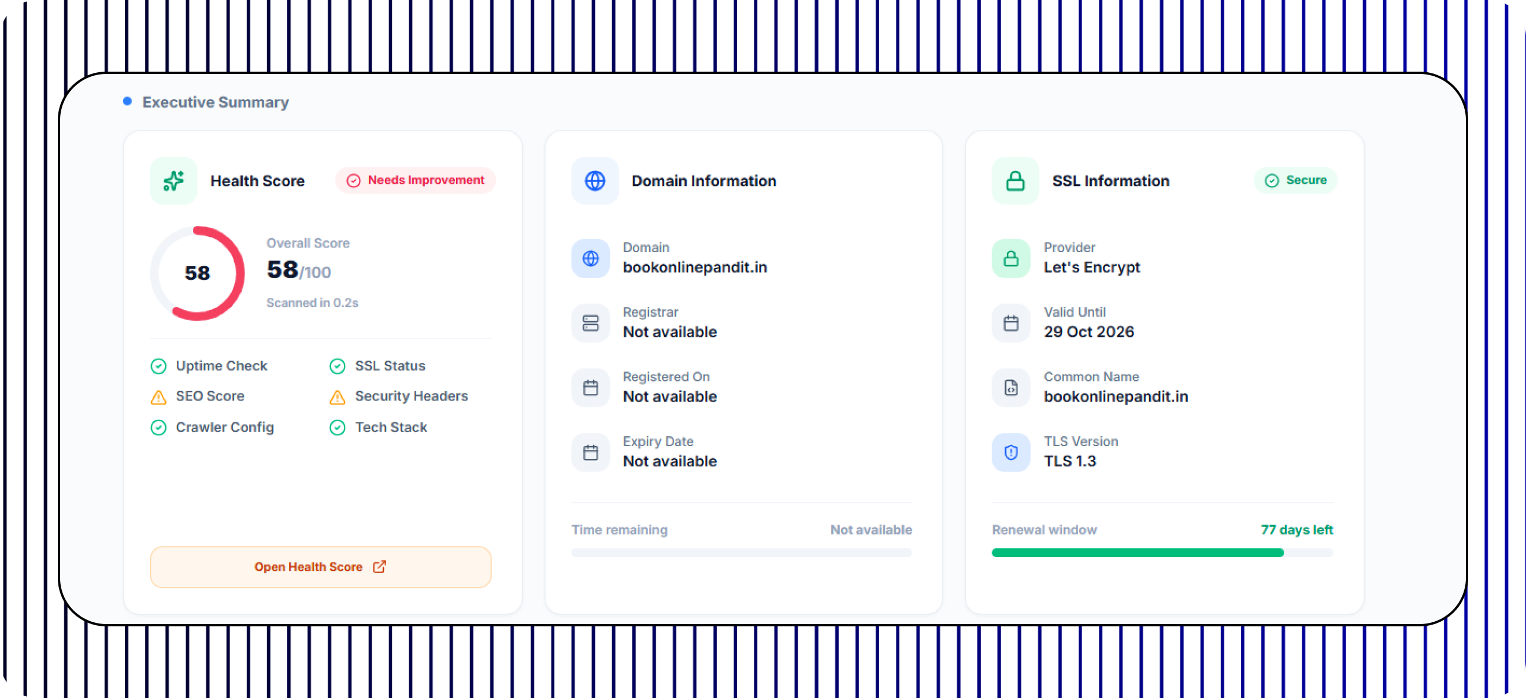Click the calendar icon next to Expiry Date

591,452
